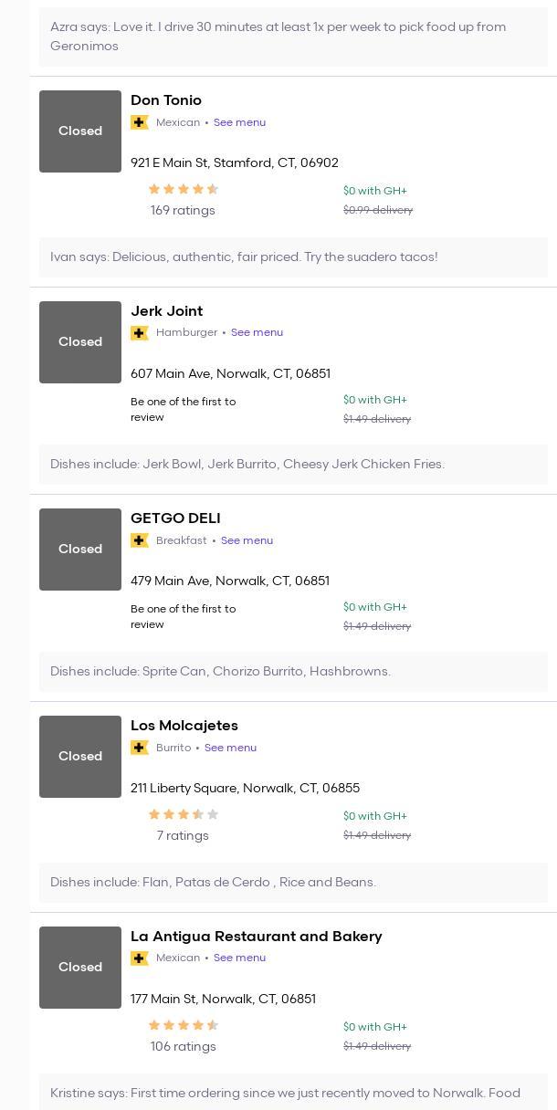The image size is (557, 1110).
Task: Open the Jerk Joint restaurant page
Action: pyautogui.click(x=166, y=311)
